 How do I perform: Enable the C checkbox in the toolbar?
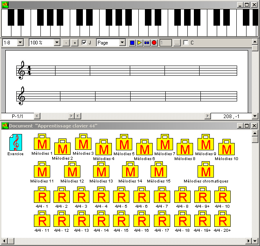[186, 43]
